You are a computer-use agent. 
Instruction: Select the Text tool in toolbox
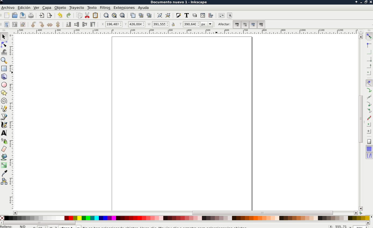(4, 133)
